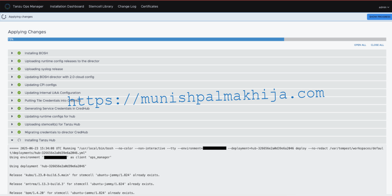Expand Migrating credentials to director CredHub step
The image size is (392, 196).
coord(12,132)
